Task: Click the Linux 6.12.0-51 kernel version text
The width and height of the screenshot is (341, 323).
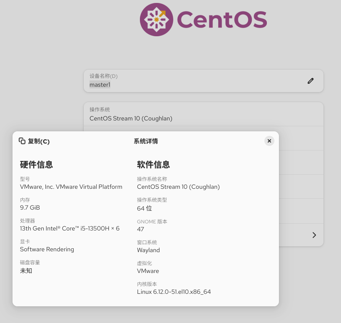Action: (174, 292)
